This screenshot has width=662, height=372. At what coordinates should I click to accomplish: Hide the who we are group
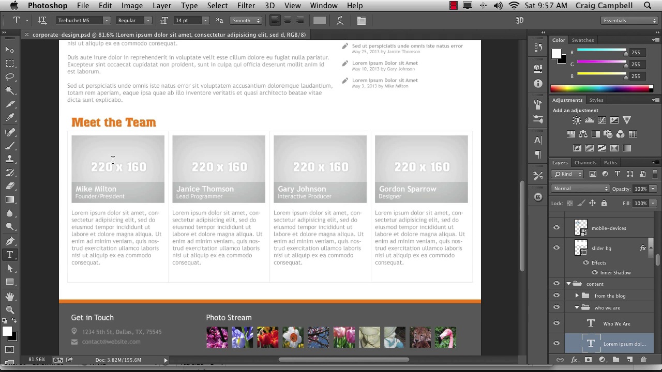[556, 307]
